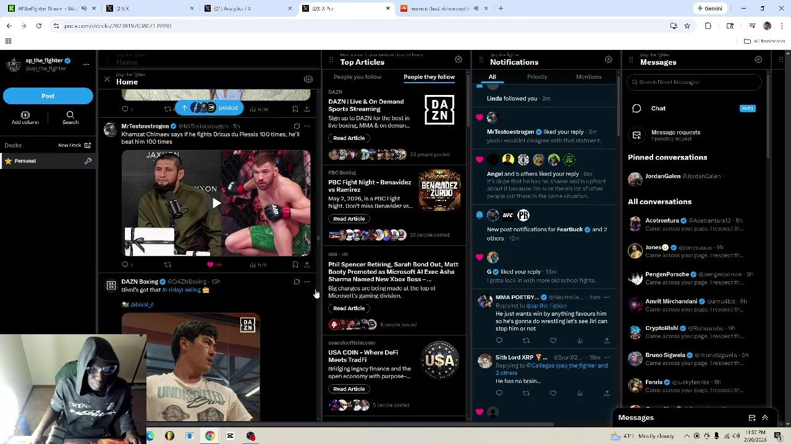The height and width of the screenshot is (444, 791).
Task: Open Notifications column settings
Action: [x=609, y=60]
